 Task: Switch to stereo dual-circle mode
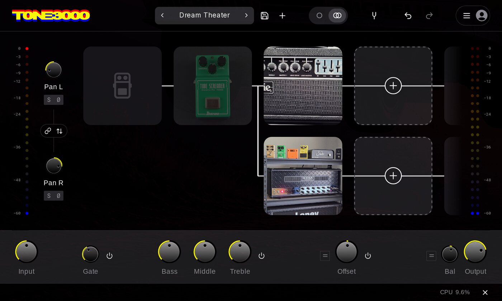337,15
